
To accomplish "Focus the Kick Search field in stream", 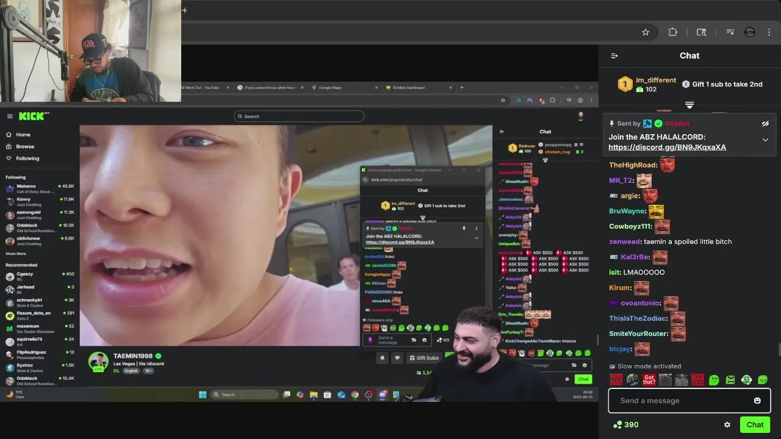I will [299, 116].
